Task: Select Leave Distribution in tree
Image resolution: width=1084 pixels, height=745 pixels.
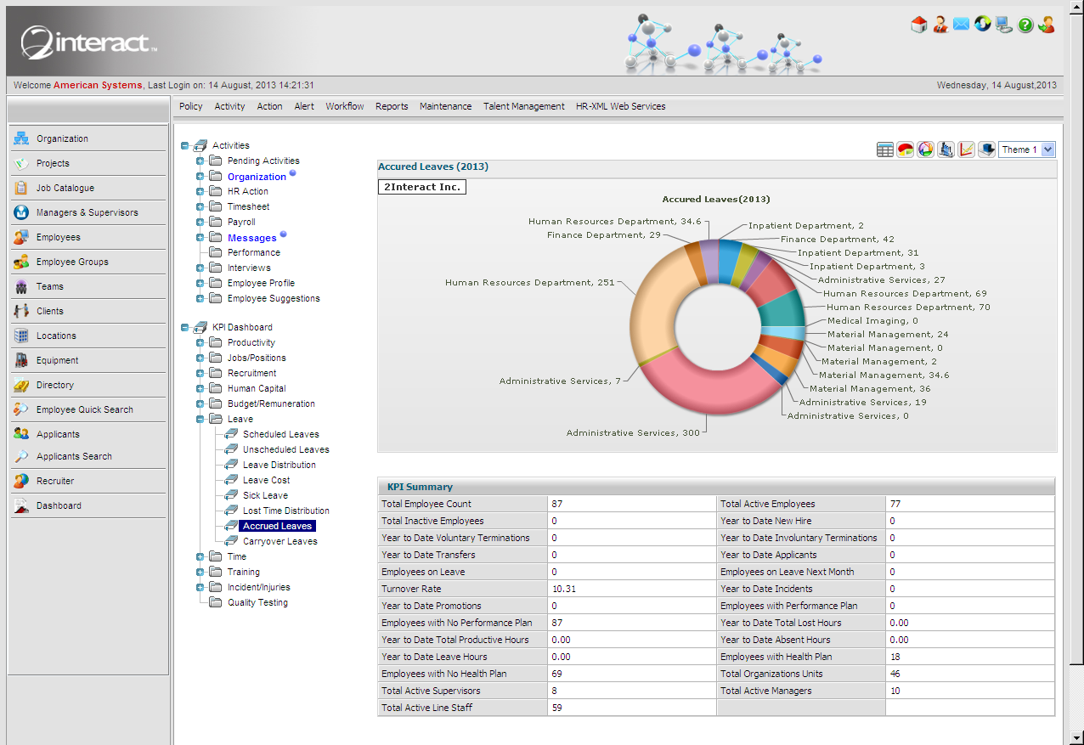Action: click(279, 465)
